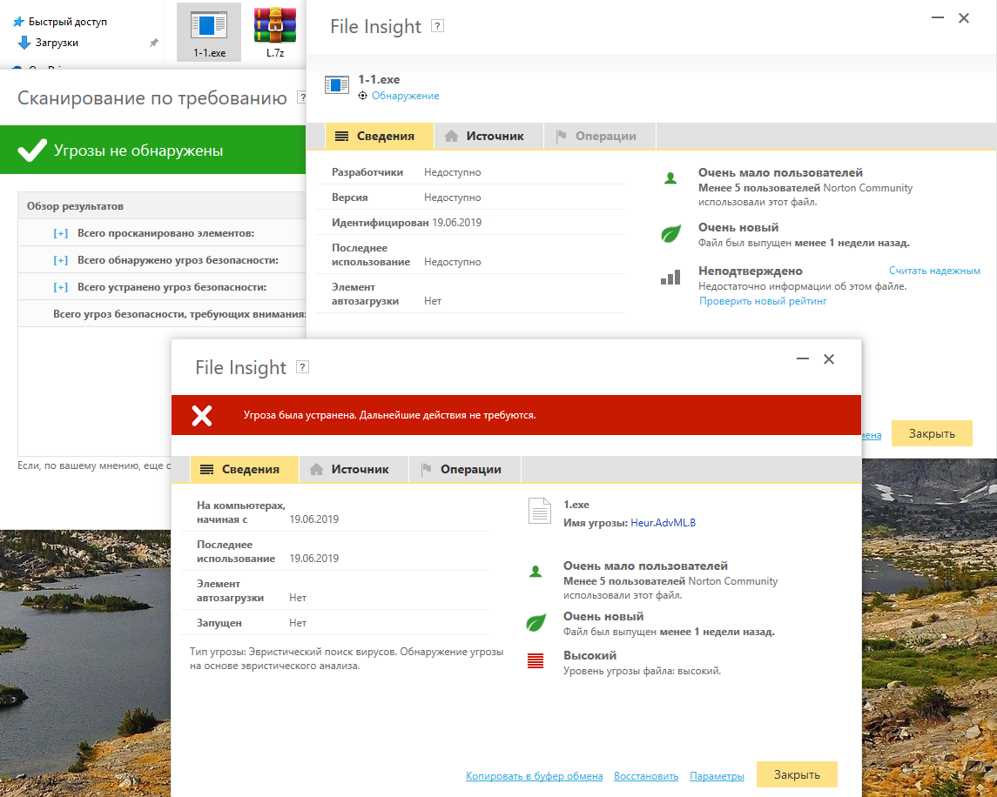This screenshot has height=797, width=997.
Task: Click Версия Недоступно row
Action: [470, 197]
